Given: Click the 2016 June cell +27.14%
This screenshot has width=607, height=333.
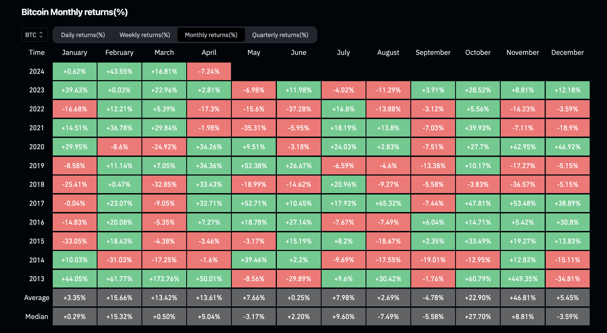Looking at the screenshot, I should [x=299, y=222].
